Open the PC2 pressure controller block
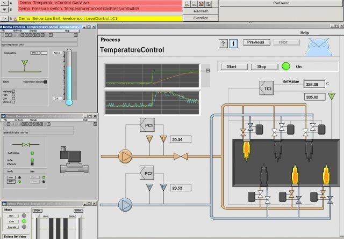344x239 pixels. 147,173
